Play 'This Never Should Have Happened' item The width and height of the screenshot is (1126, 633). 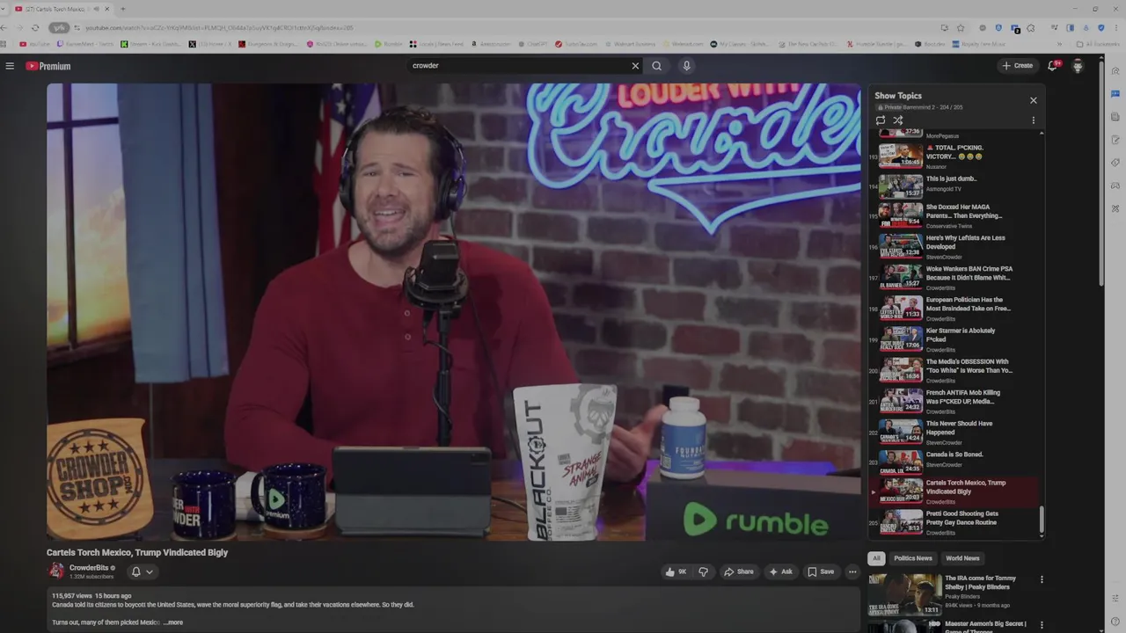point(954,432)
